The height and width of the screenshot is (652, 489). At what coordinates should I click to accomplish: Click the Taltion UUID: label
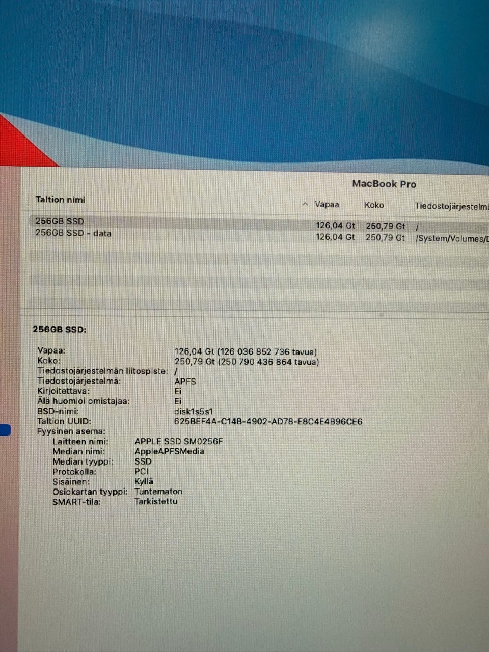click(x=64, y=421)
